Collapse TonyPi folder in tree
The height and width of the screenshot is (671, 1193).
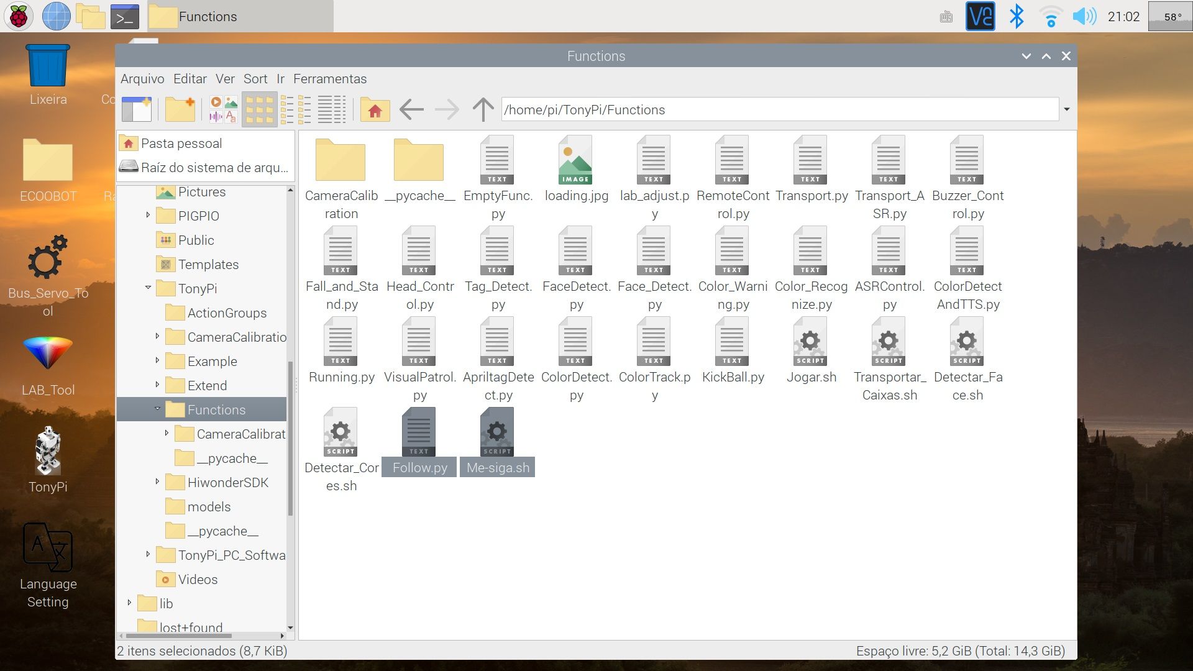pyautogui.click(x=148, y=288)
